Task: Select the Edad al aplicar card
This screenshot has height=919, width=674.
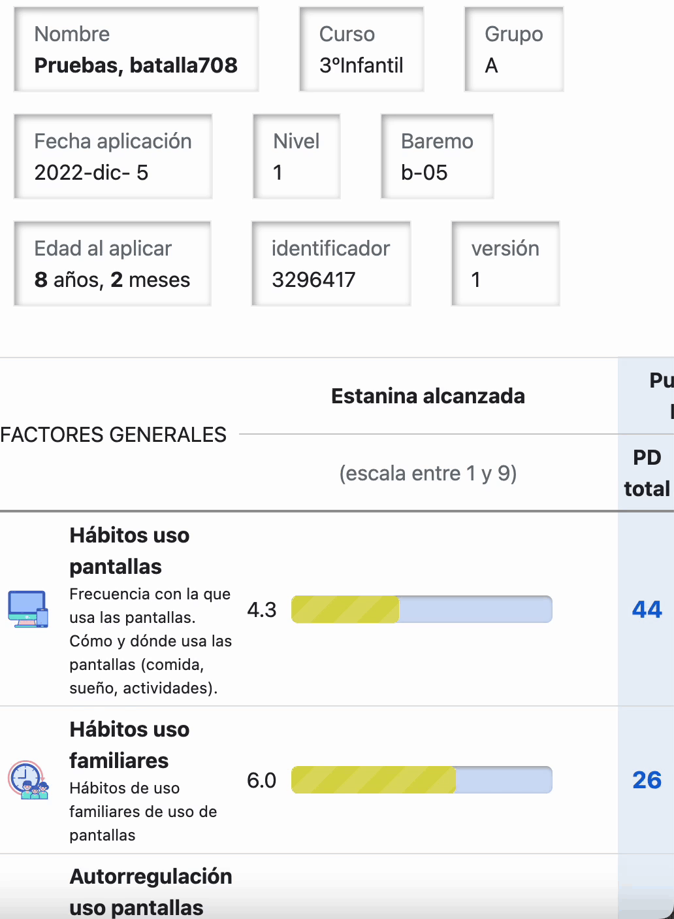Action: pos(112,264)
